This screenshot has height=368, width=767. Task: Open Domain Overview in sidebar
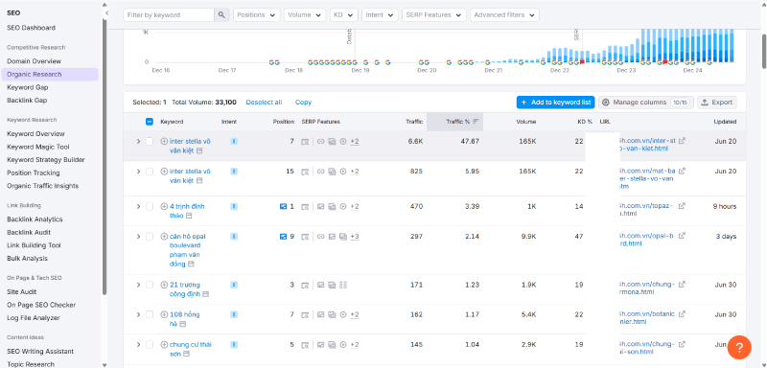point(35,61)
